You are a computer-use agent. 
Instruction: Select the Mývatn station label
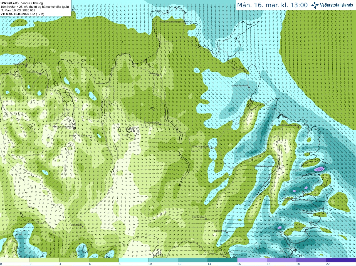click(130, 129)
